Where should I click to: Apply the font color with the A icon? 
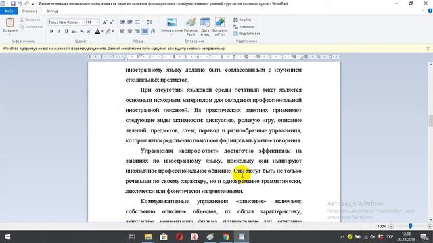coord(97,32)
